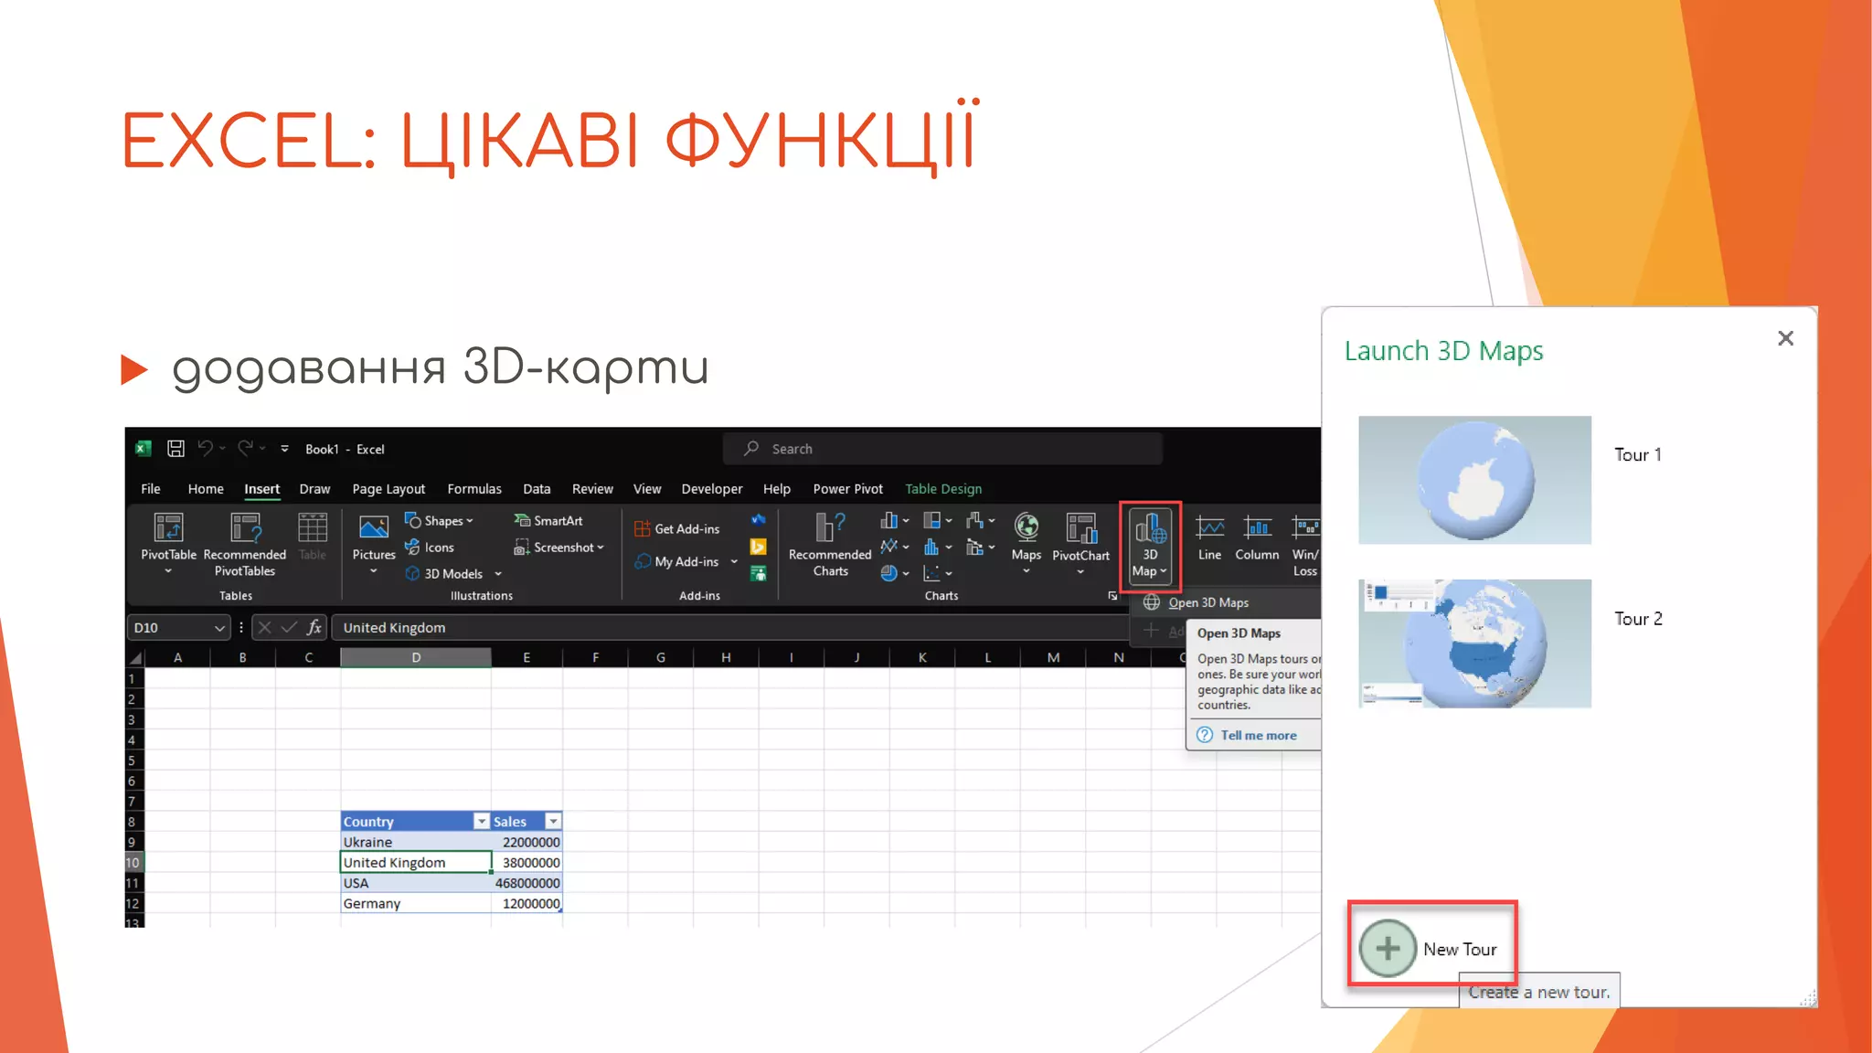Click the Search box in title bar
1872x1053 pixels.
(942, 448)
